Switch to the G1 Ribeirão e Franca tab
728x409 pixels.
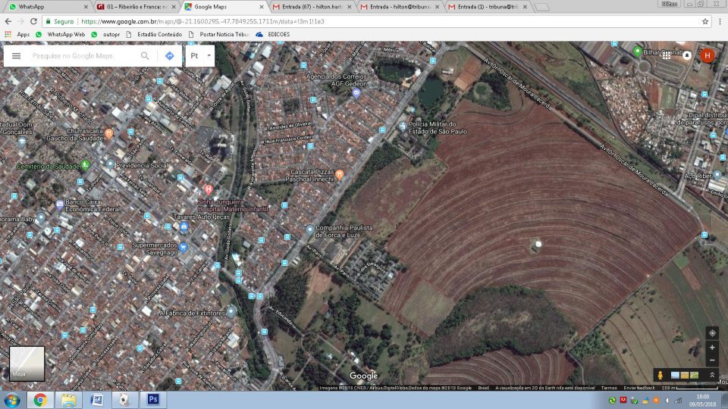click(x=136, y=7)
